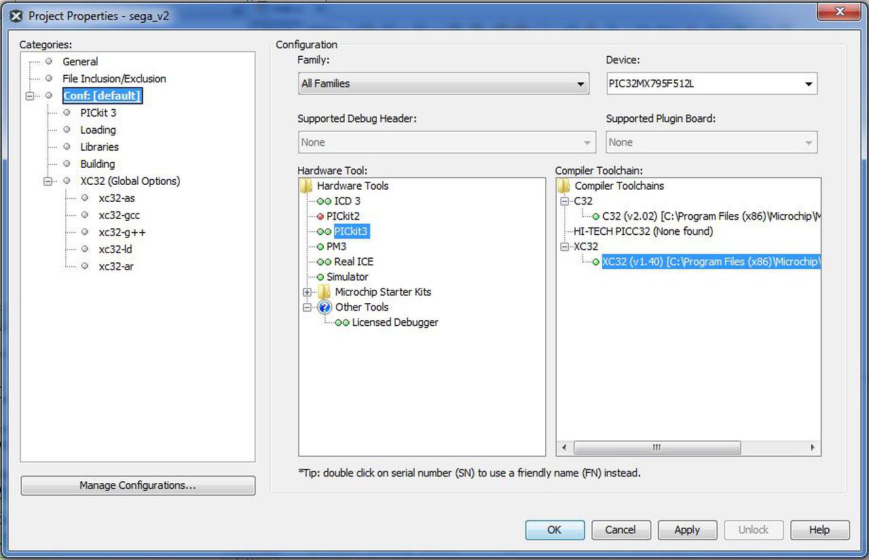Select the Real ICE debugger entry
This screenshot has width=869, height=560.
click(354, 262)
